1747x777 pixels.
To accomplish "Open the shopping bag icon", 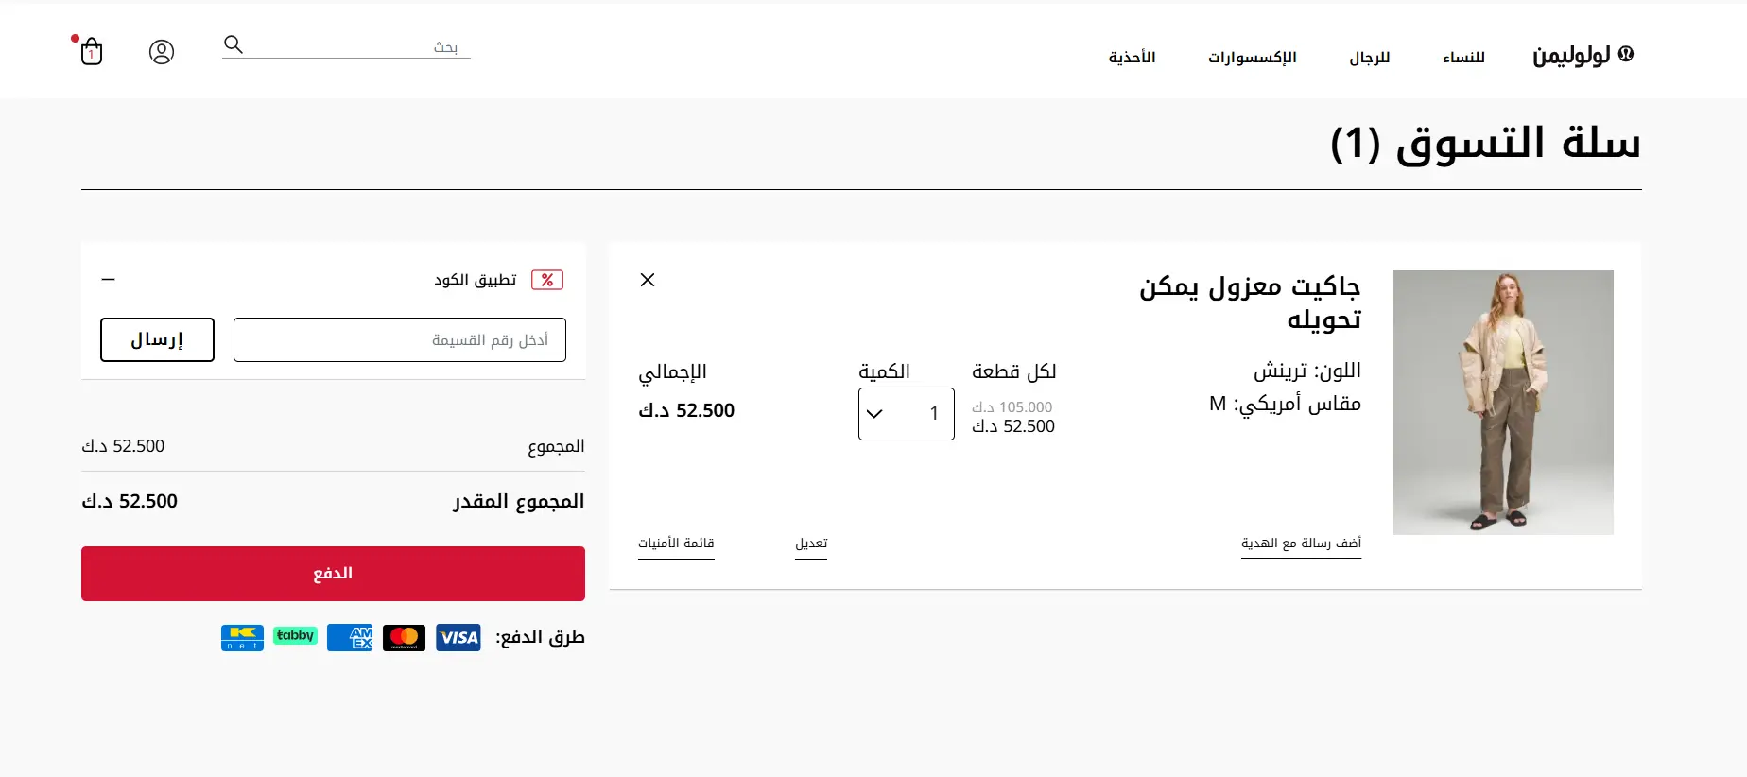I will pos(92,51).
